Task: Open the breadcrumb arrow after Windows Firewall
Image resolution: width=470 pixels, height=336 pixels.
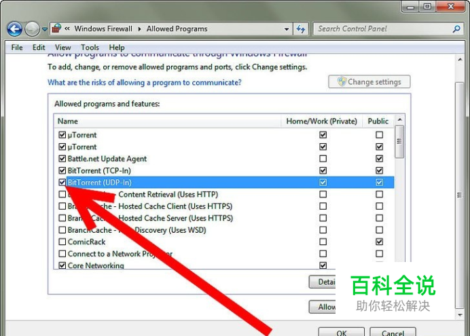Action: pos(139,29)
